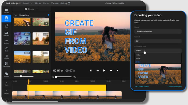
Task: Open the Motion panel
Action: [x=6, y=42]
